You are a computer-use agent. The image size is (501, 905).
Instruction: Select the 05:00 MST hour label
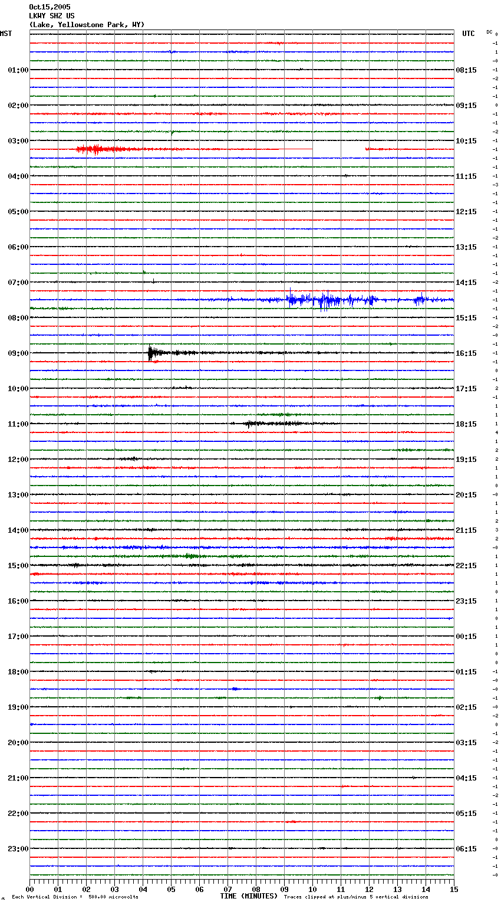click(18, 212)
